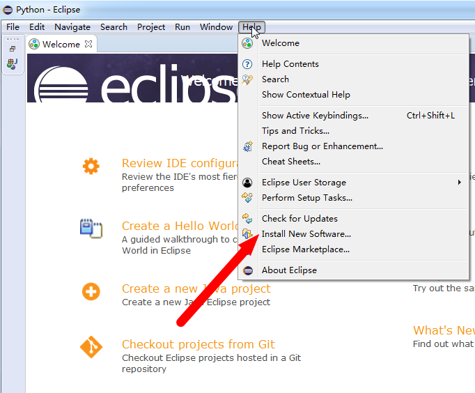Select Welcome from the Help menu

pyautogui.click(x=354, y=43)
